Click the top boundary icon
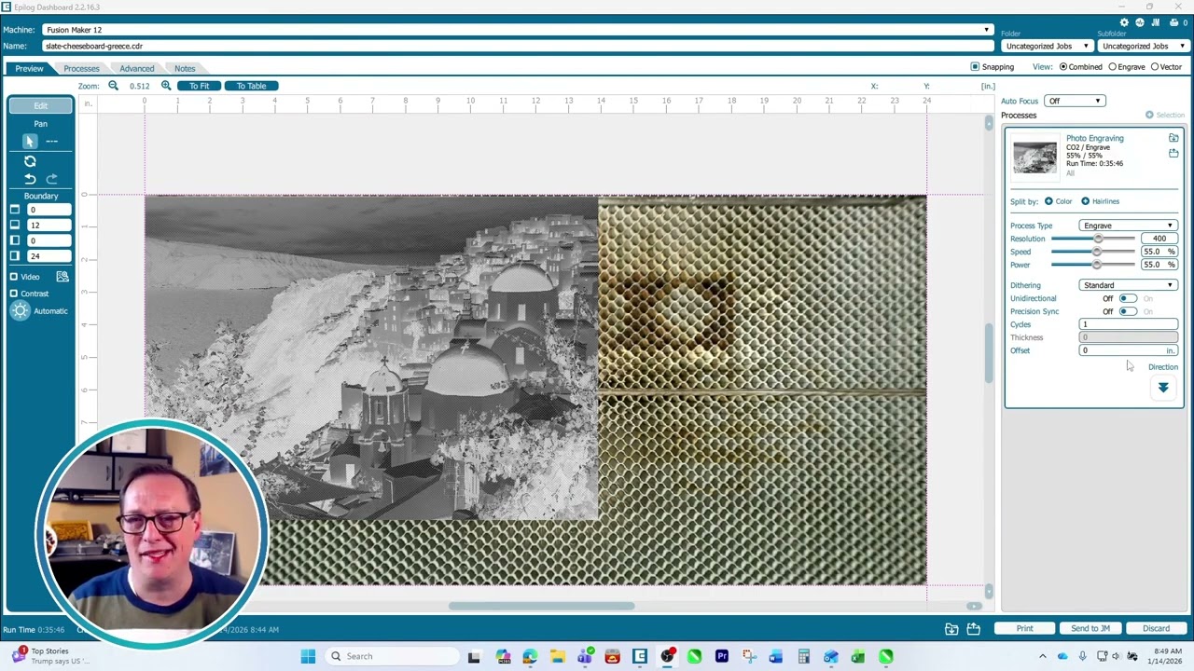Screen dimensions: 1194x671 (14, 210)
